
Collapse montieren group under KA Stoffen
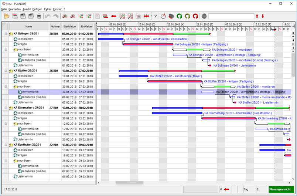coord(6,87)
